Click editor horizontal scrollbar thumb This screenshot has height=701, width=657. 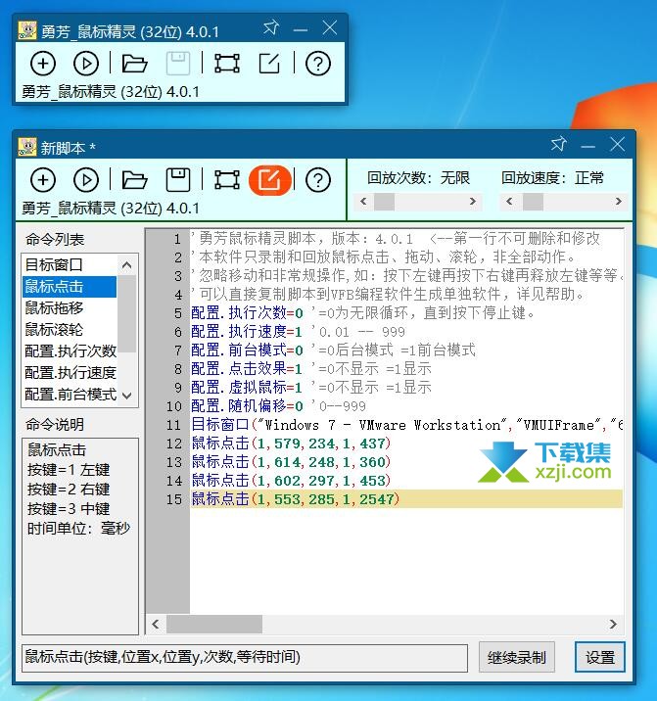tap(214, 624)
